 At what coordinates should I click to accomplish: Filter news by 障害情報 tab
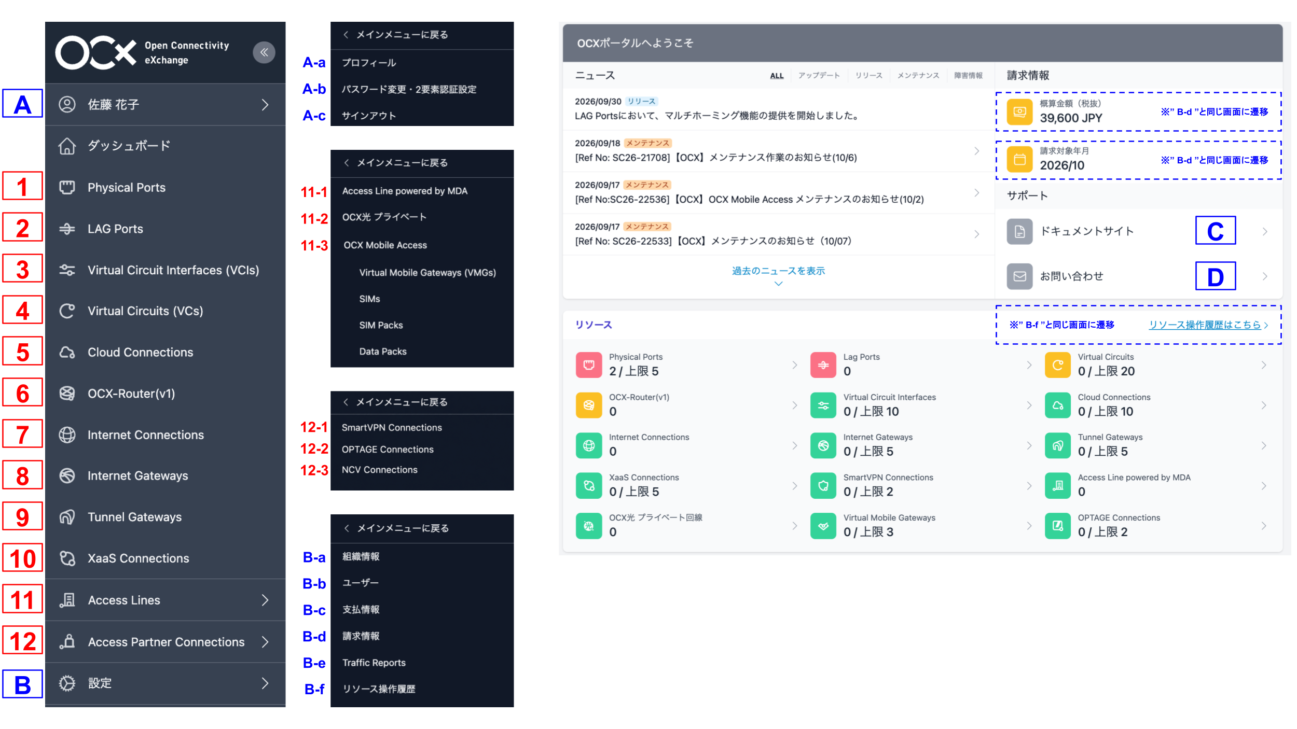point(968,76)
